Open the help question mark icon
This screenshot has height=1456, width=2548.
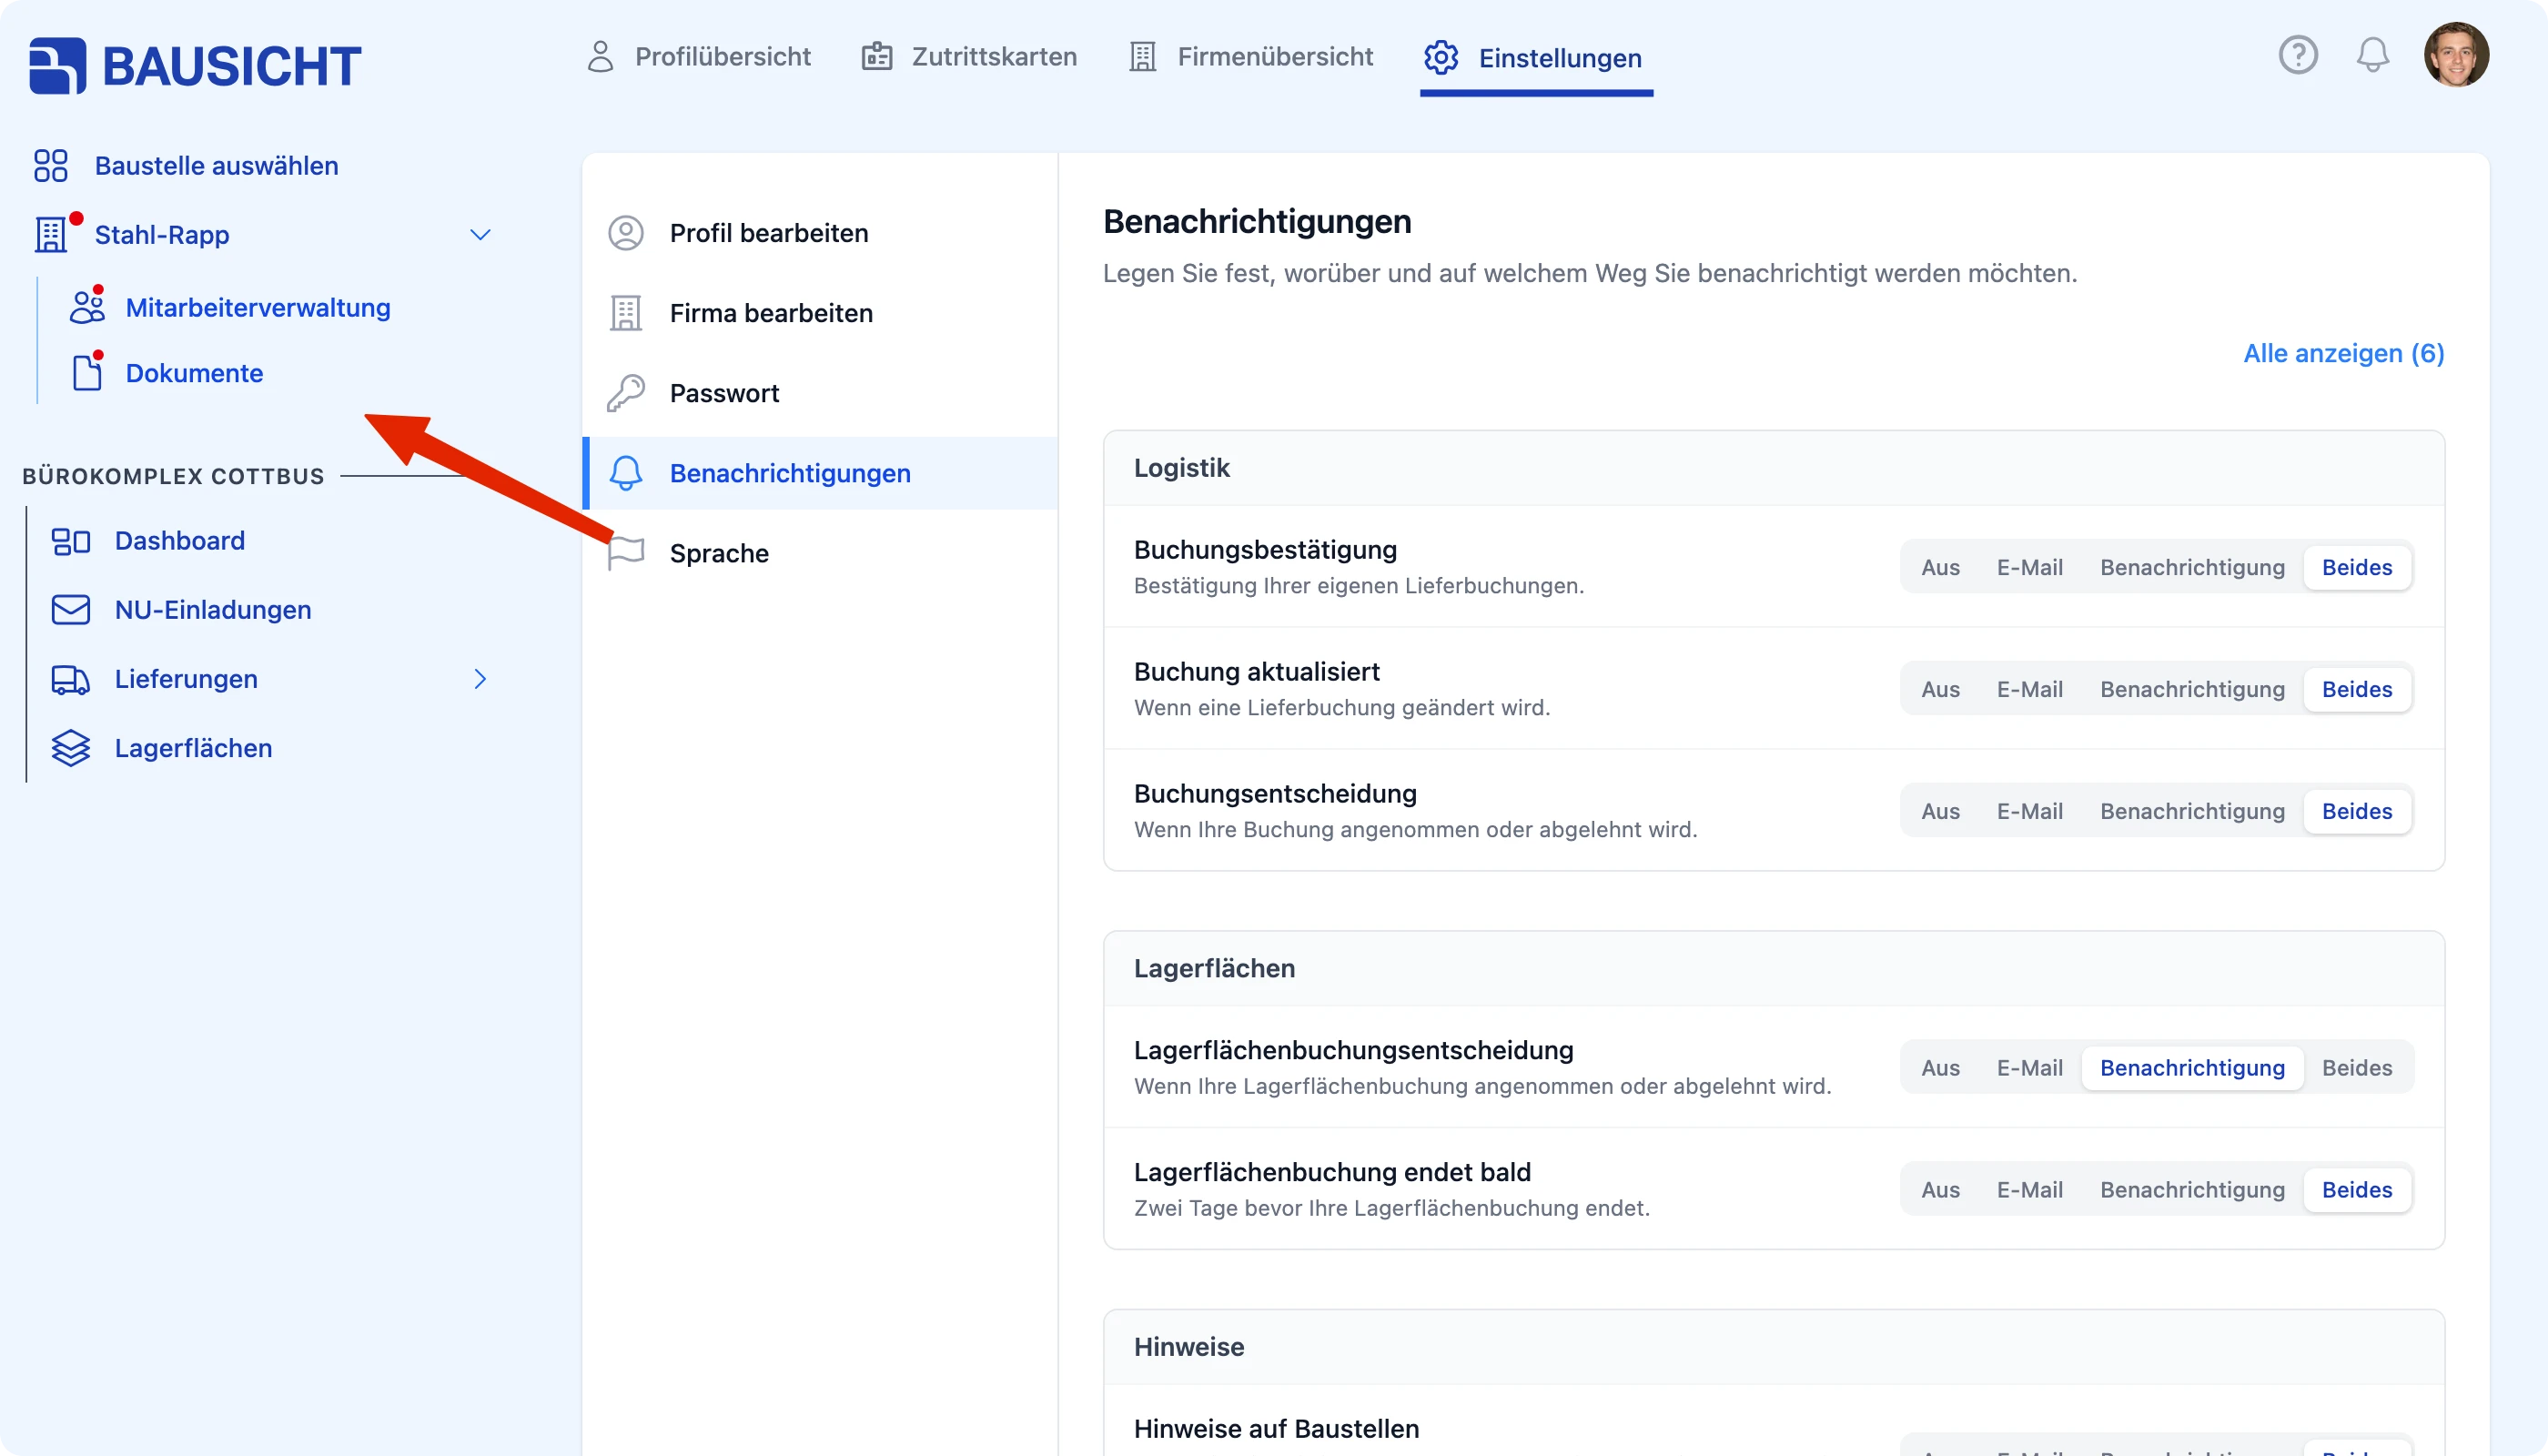tap(2298, 55)
